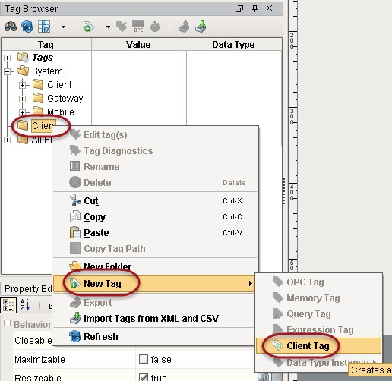Viewport: 392px width, 381px height.
Task: Expand the Tags folder node
Action: point(7,58)
